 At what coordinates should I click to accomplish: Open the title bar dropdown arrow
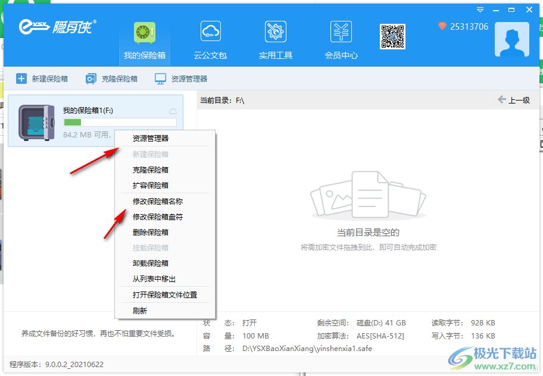480,10
